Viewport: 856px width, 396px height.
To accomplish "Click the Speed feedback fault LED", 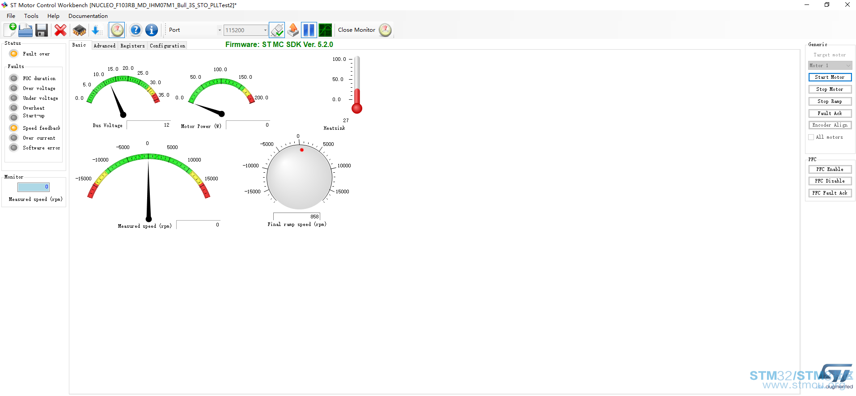I will click(14, 128).
